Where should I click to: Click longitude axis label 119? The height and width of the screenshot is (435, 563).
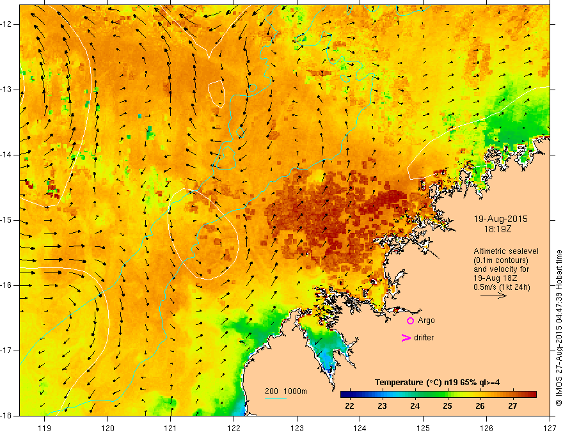[x=45, y=428]
